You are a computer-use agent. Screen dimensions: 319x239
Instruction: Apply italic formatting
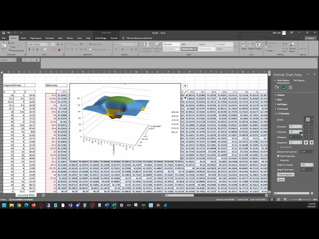pyautogui.click(x=33, y=49)
